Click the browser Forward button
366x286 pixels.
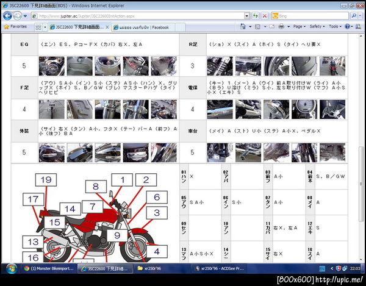tap(17, 16)
